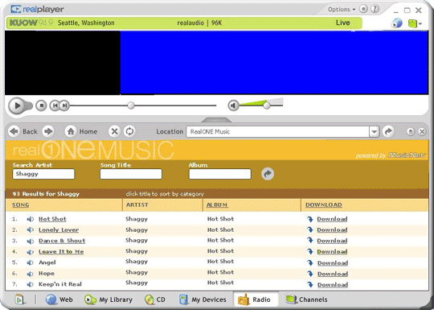This screenshot has width=434, height=310.
Task: Click the round record-style button beside Options
Action: [x=363, y=9]
